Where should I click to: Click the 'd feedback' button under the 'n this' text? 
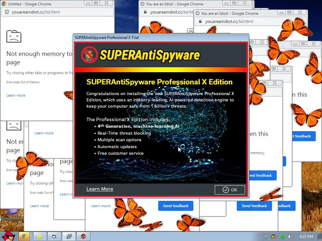click(304, 136)
